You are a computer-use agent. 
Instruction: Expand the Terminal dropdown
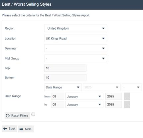click(x=75, y=49)
